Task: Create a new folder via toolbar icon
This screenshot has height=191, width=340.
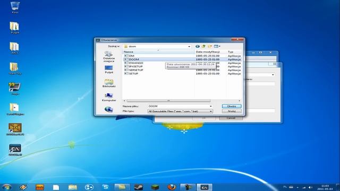Action: click(210, 46)
